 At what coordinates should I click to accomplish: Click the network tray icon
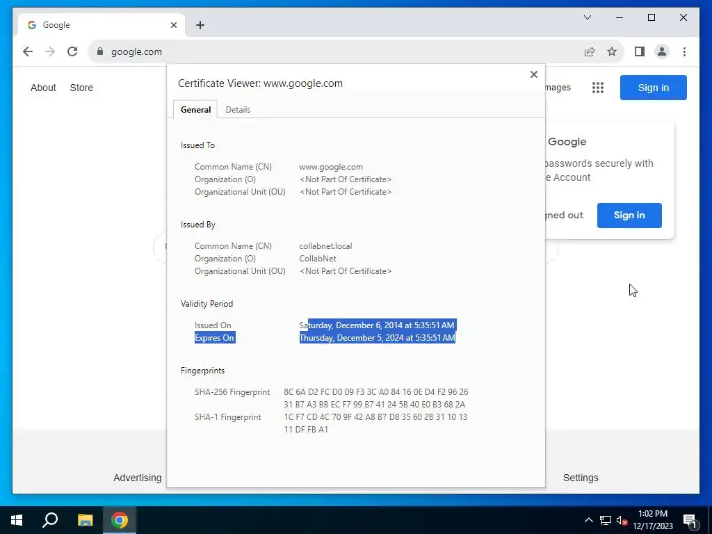(x=606, y=520)
